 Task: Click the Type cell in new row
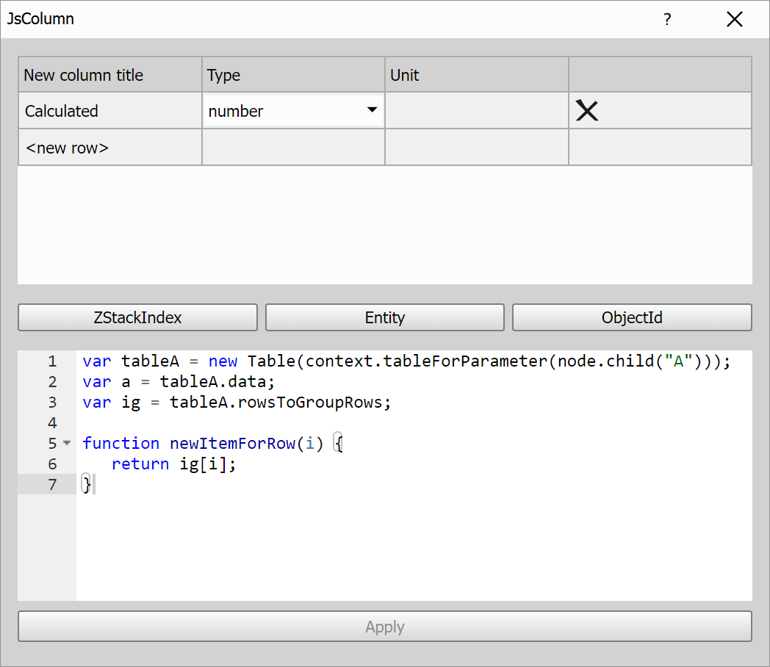pyautogui.click(x=293, y=148)
